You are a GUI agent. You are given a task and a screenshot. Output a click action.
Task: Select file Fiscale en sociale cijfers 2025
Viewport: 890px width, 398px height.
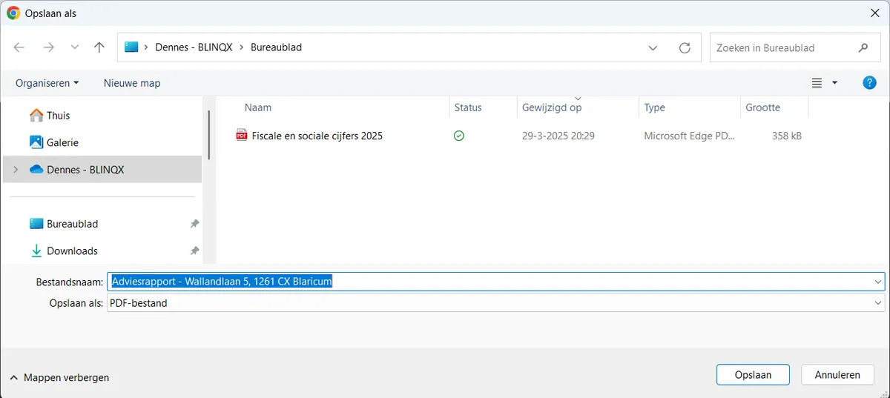tap(317, 136)
